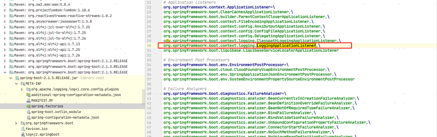Click the JSON icon of additional-spring-configuration-metadata.json
Image resolution: width=437 pixels, height=137 pixels.
(28, 95)
